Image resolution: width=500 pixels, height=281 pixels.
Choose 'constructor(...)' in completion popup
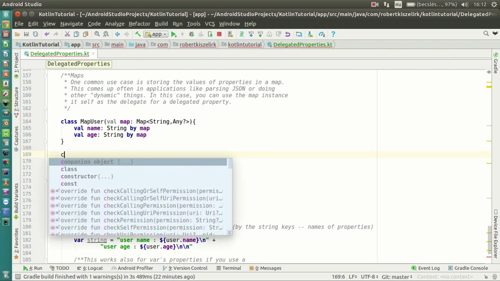coord(137,176)
